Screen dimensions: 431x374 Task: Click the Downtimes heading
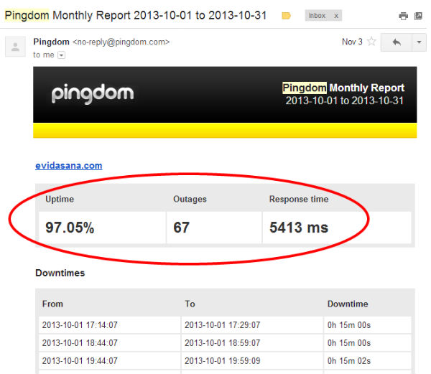[60, 273]
